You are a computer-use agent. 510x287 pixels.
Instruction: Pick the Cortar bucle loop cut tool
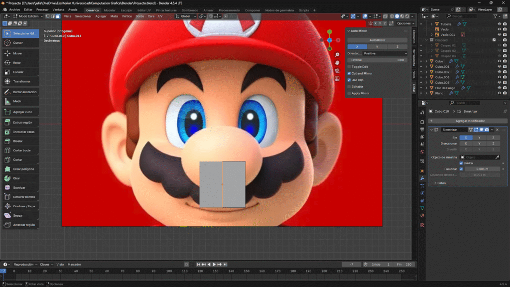point(20,150)
